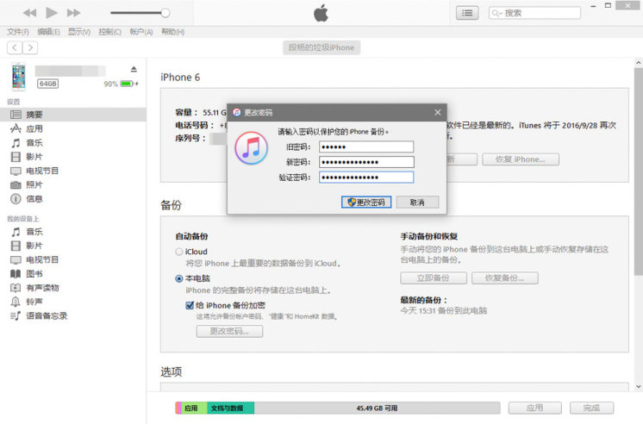Click the 64GB capacity label

coord(48,84)
